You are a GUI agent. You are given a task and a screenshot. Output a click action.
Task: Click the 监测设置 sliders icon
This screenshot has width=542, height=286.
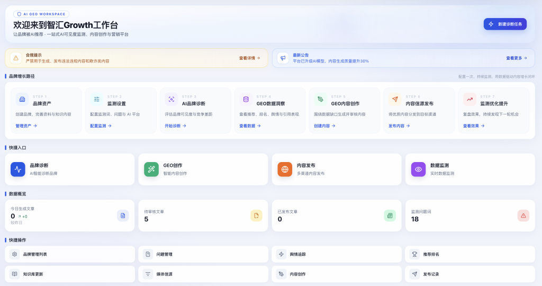97,100
